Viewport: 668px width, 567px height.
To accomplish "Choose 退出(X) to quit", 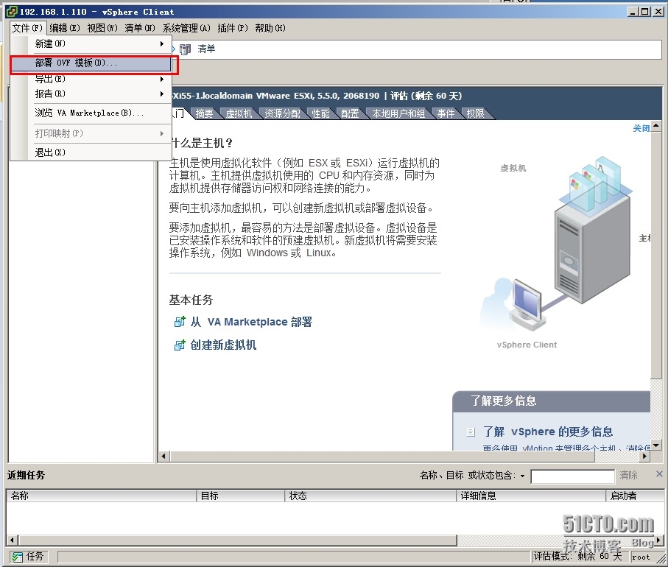I will [91, 152].
